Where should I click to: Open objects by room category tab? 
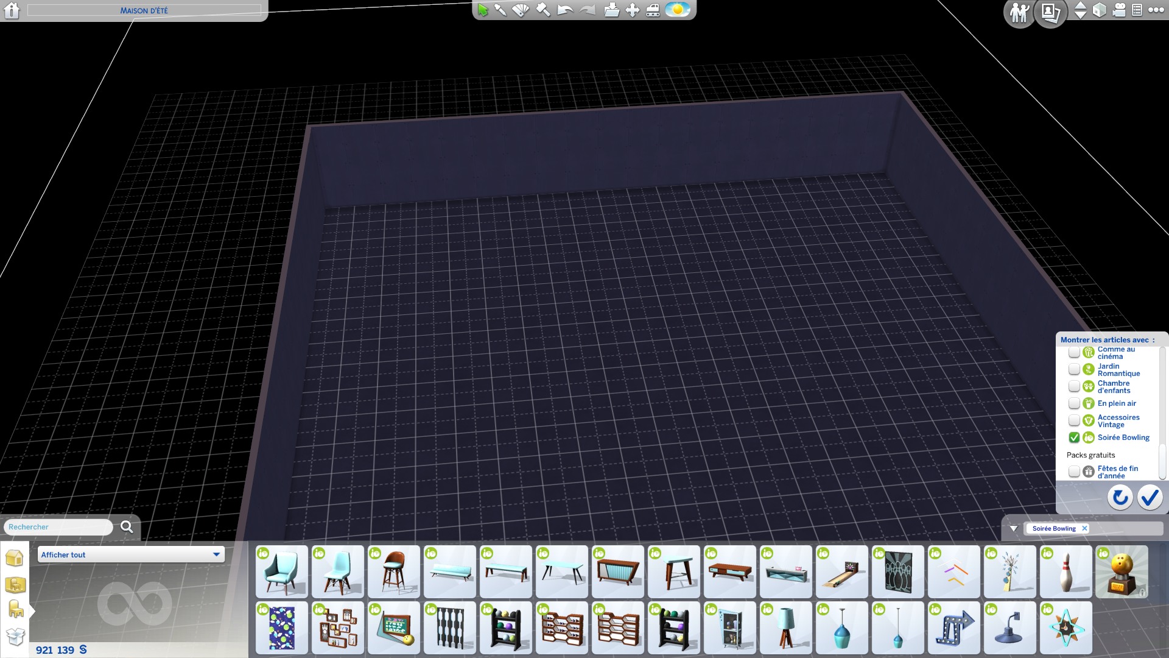pyautogui.click(x=15, y=585)
